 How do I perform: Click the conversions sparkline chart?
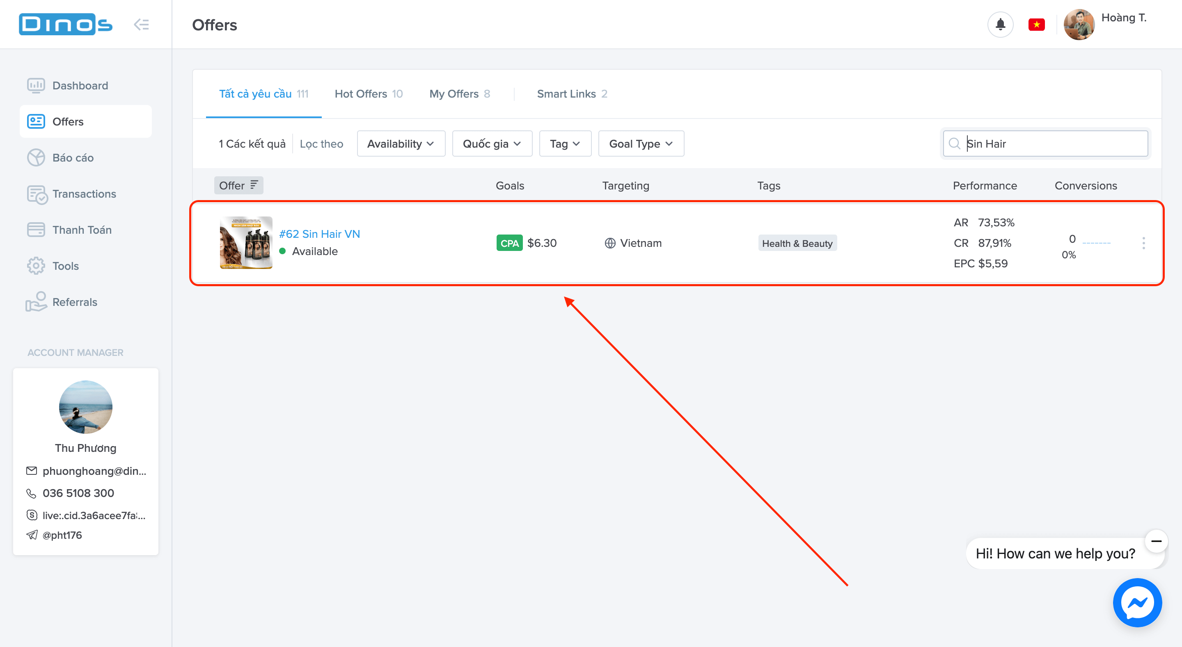point(1096,243)
